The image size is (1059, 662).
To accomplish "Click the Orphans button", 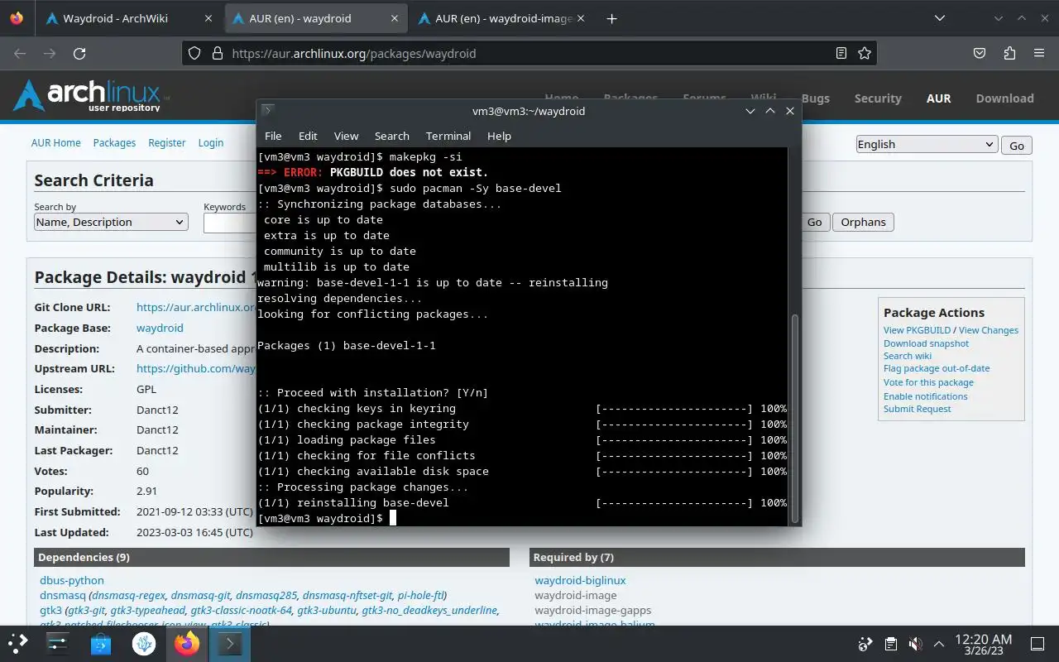I will (x=863, y=222).
